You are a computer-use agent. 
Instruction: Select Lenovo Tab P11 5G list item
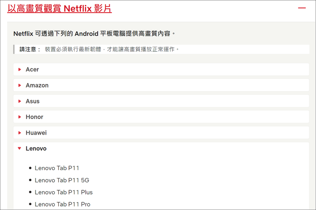pos(62,180)
